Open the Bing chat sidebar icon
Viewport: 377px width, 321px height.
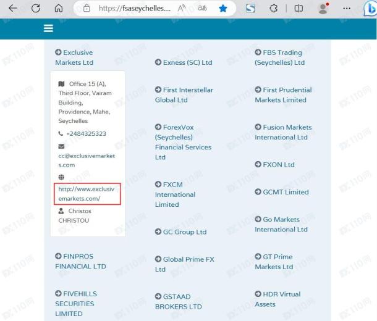[x=370, y=9]
